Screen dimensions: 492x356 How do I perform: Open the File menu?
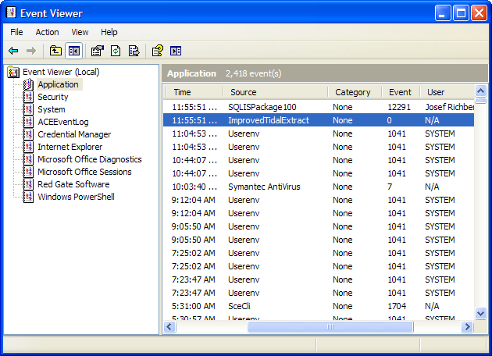click(16, 32)
